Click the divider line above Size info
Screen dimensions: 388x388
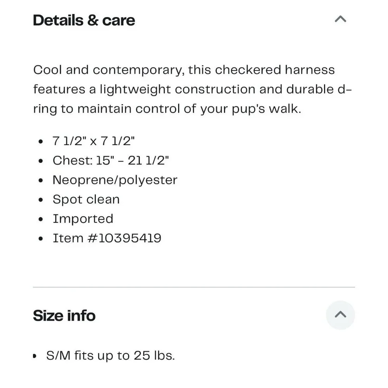[x=194, y=287]
